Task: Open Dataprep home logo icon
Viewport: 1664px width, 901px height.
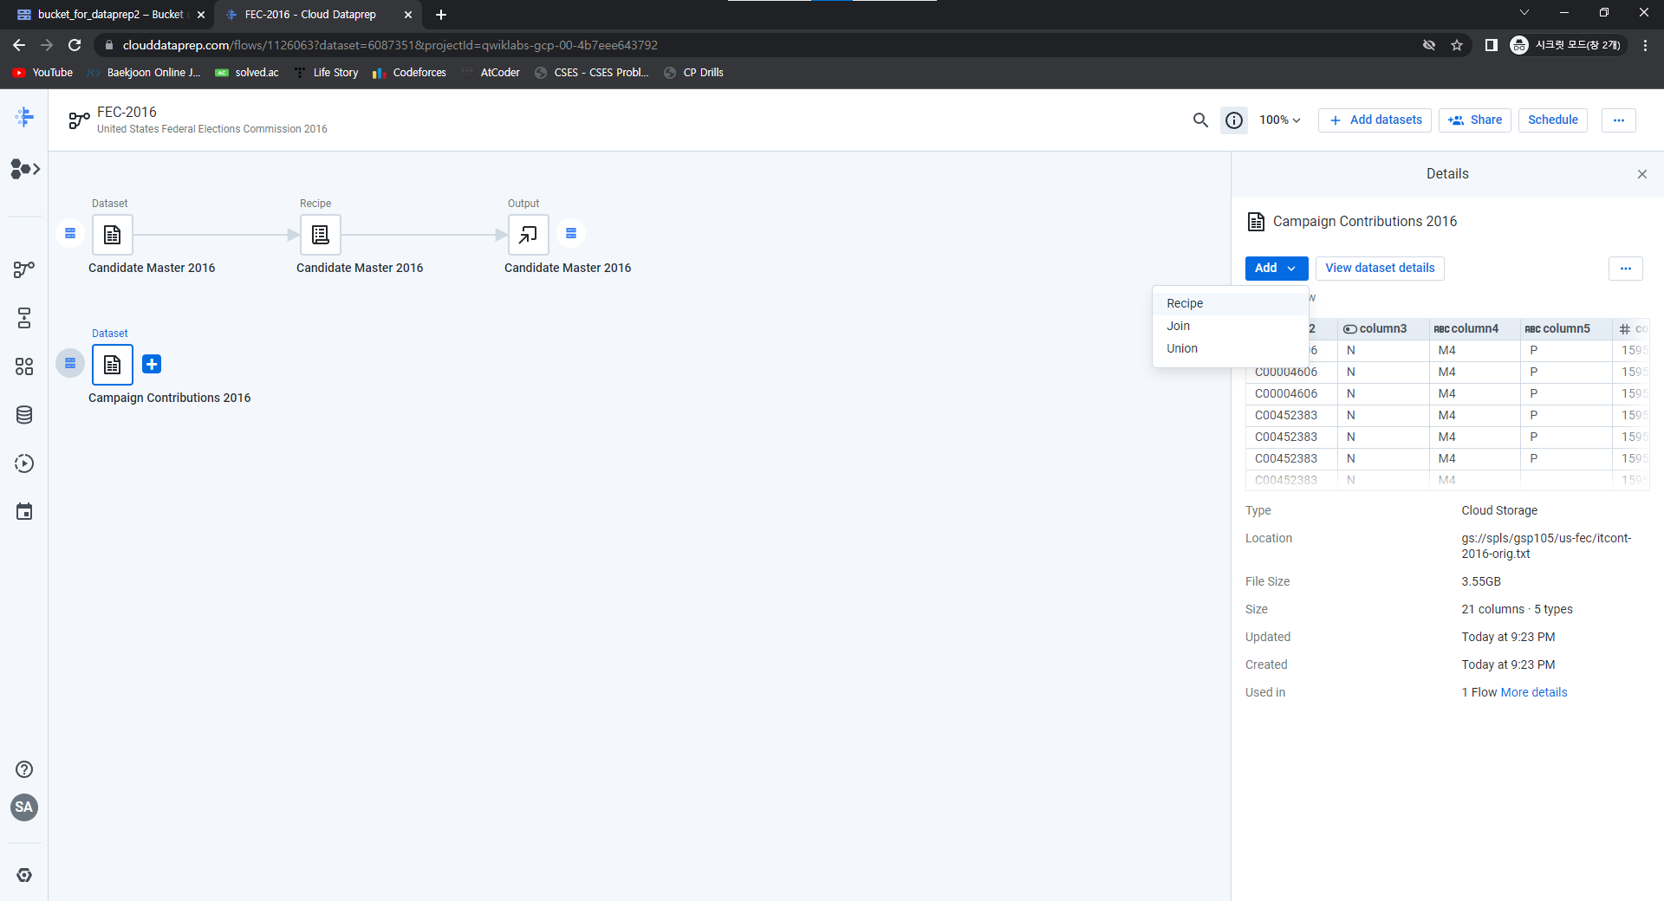Action: coord(24,117)
